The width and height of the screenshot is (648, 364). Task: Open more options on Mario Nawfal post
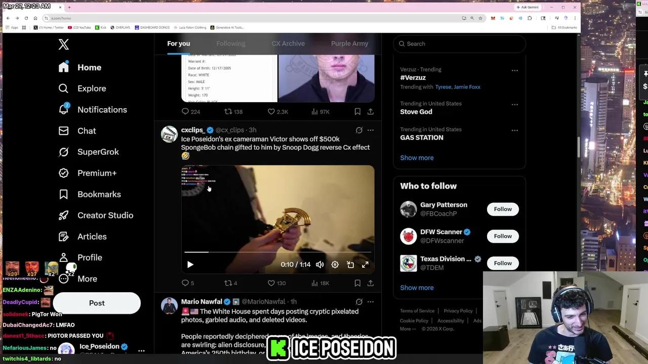coord(371,302)
